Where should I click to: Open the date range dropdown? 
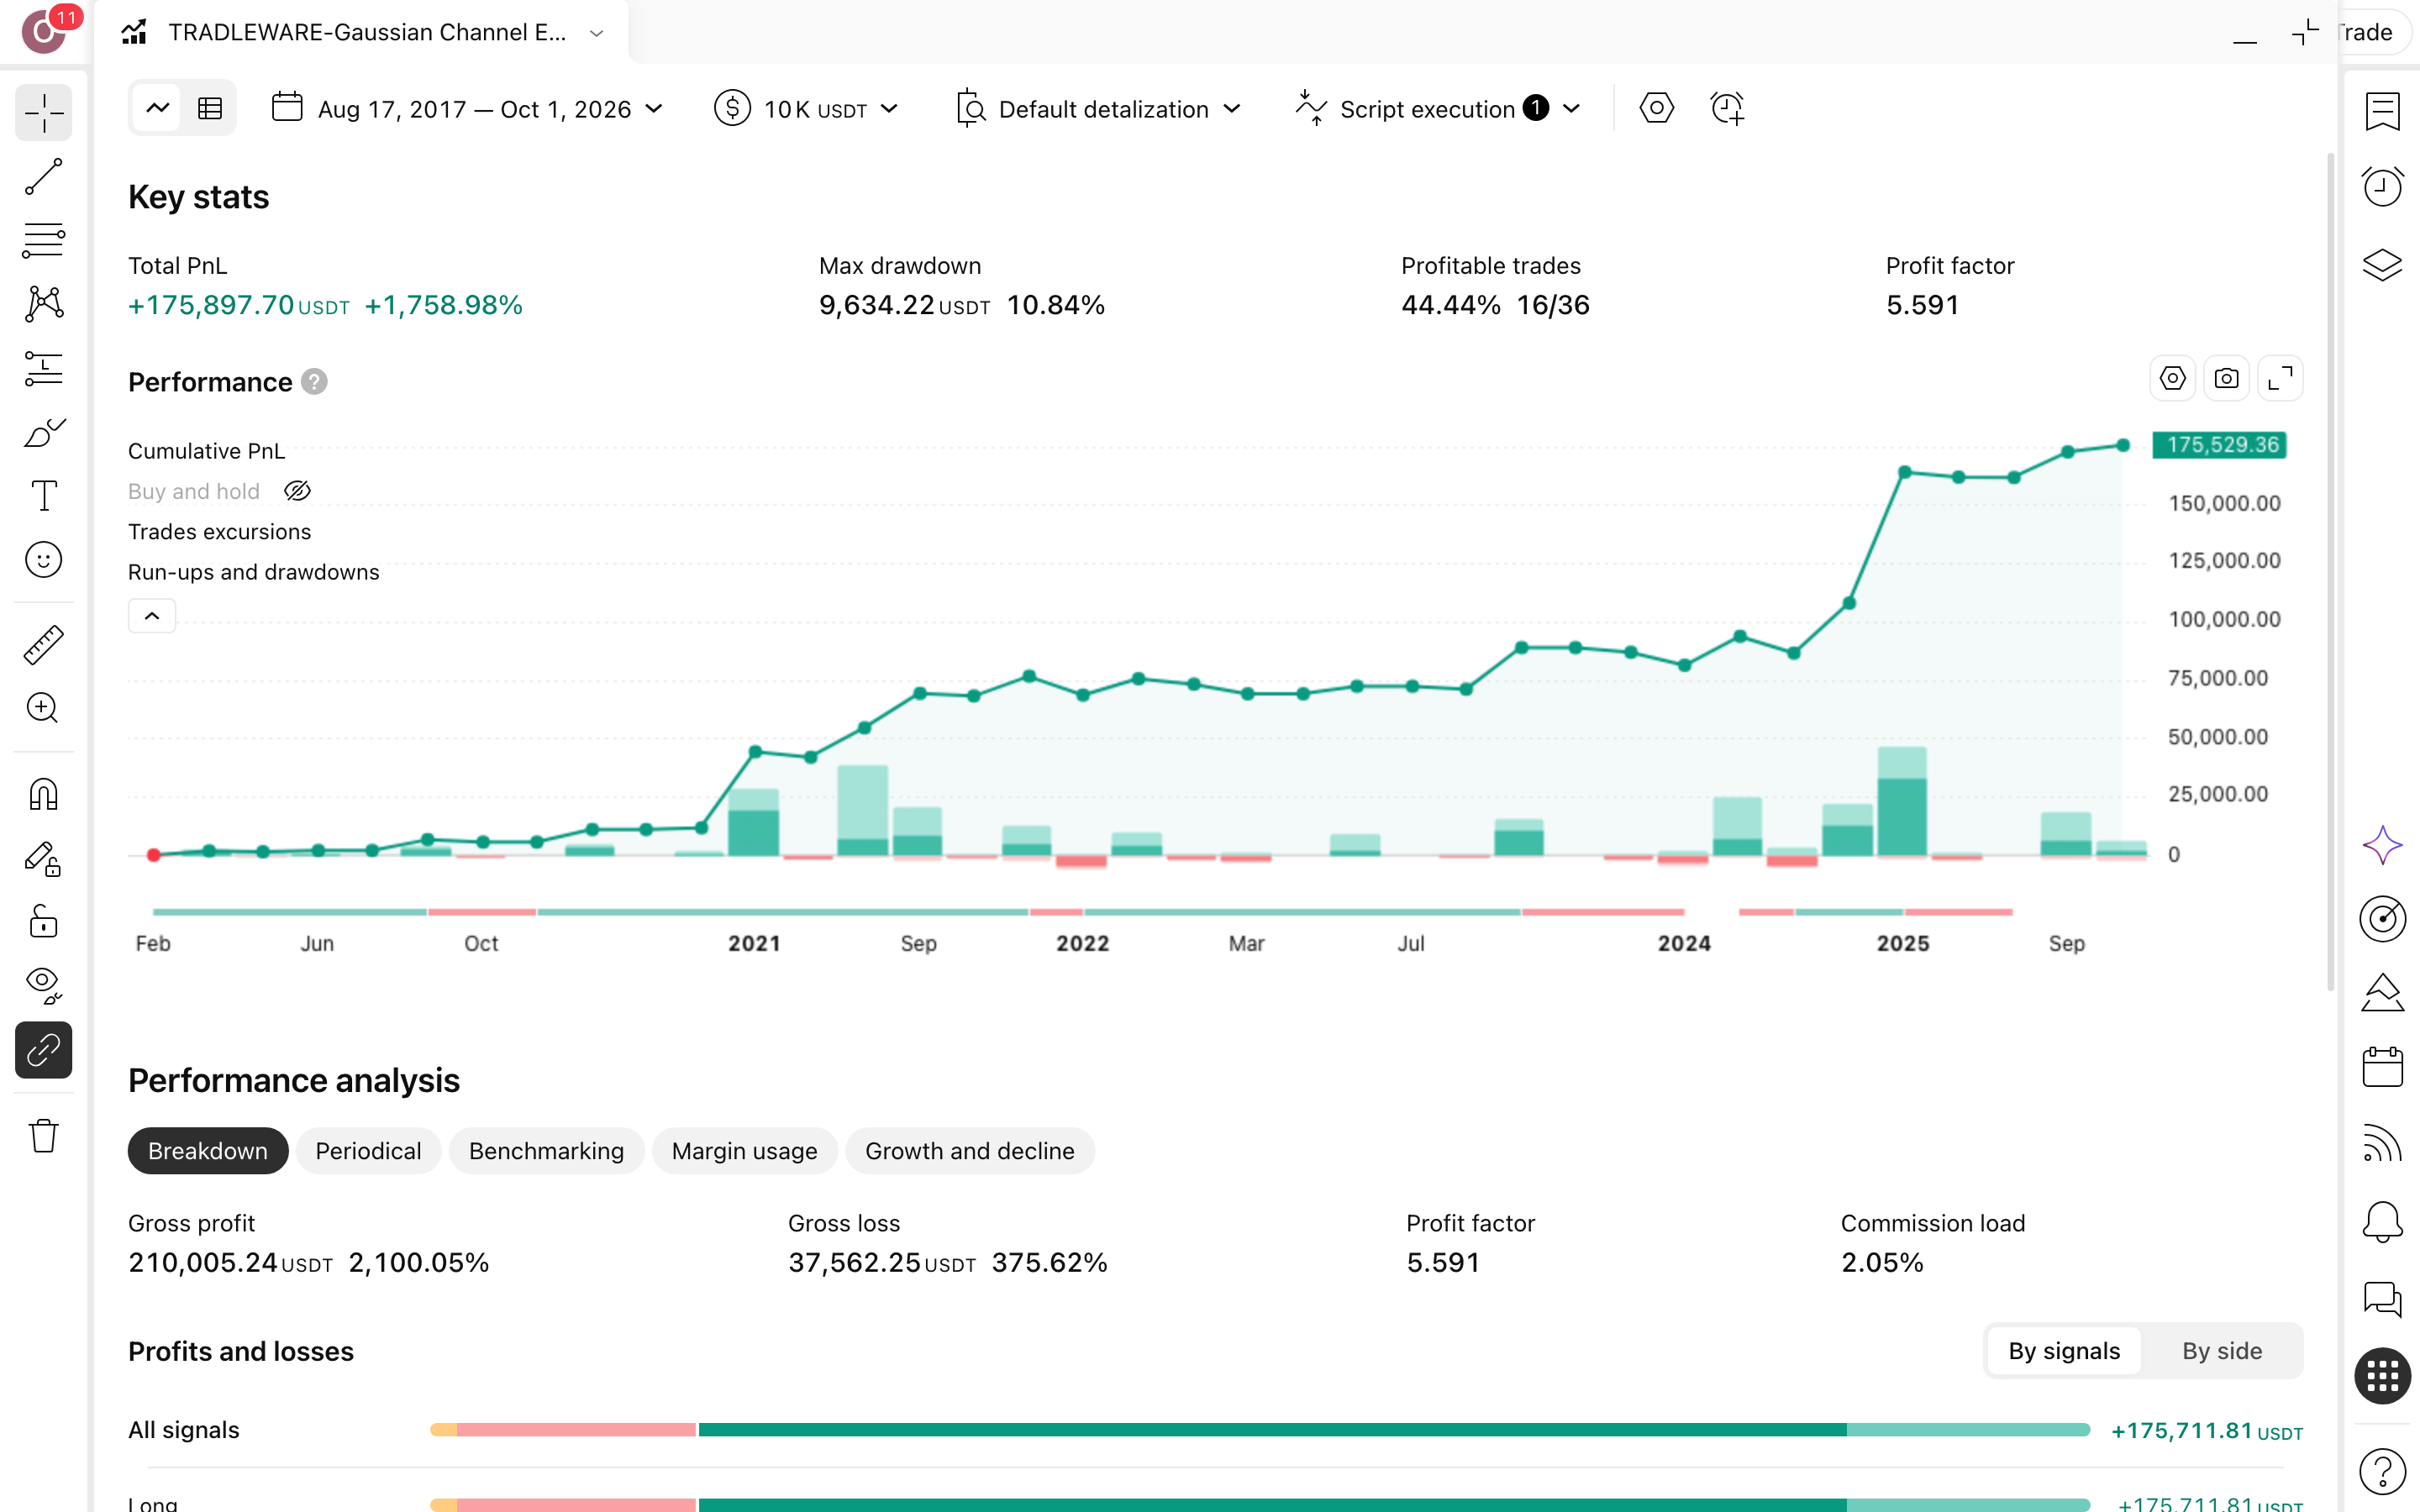click(468, 108)
